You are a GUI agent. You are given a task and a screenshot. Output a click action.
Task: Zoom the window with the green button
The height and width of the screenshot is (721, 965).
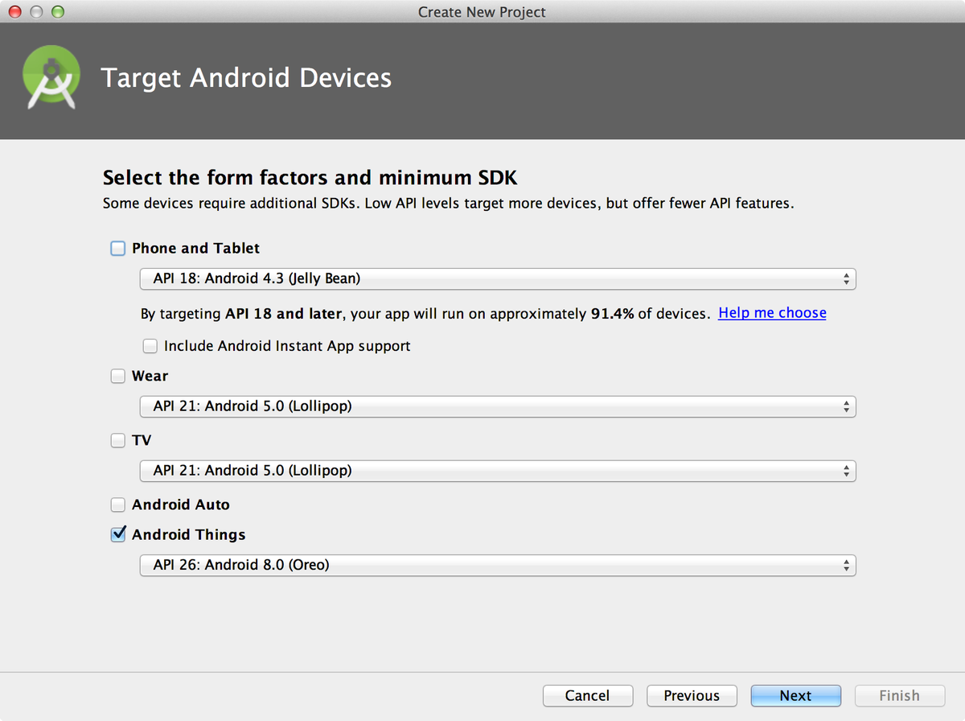pyautogui.click(x=56, y=12)
